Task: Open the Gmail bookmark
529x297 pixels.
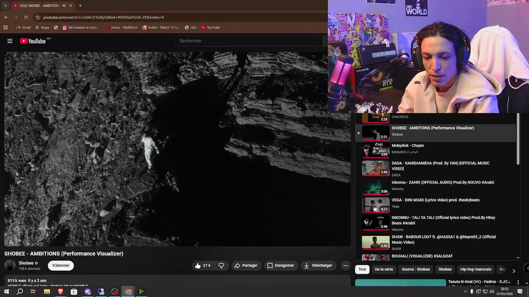Action: coord(23,28)
